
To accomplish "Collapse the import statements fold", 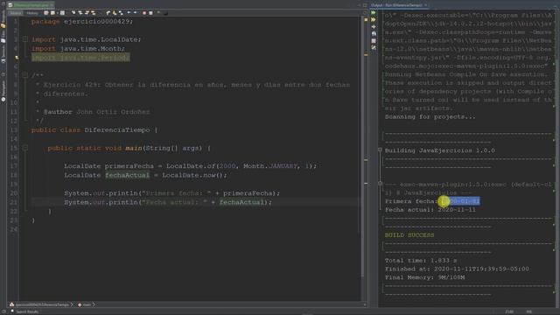I will tap(25, 39).
